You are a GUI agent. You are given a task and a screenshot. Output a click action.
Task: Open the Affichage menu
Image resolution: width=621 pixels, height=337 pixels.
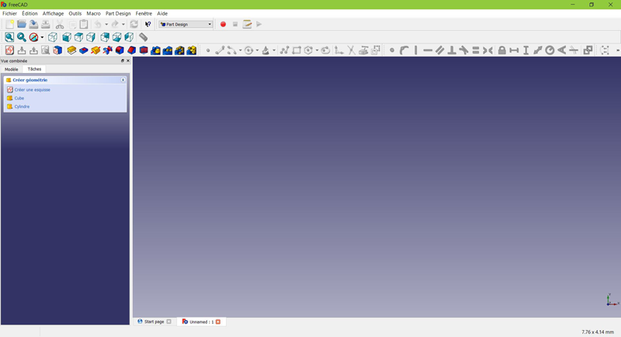pos(53,13)
